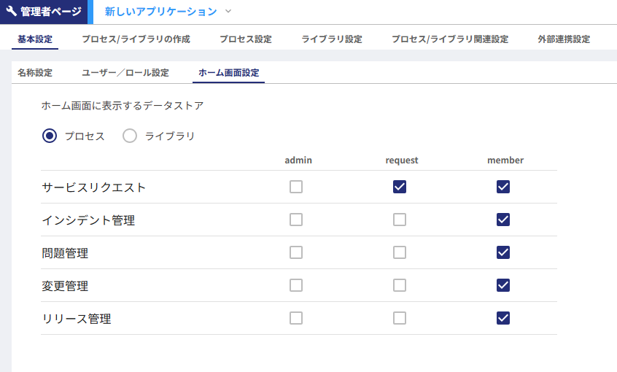This screenshot has height=372, width=617.
Task: Click the wrench icon beside 管理者ページ
Action: point(11,12)
